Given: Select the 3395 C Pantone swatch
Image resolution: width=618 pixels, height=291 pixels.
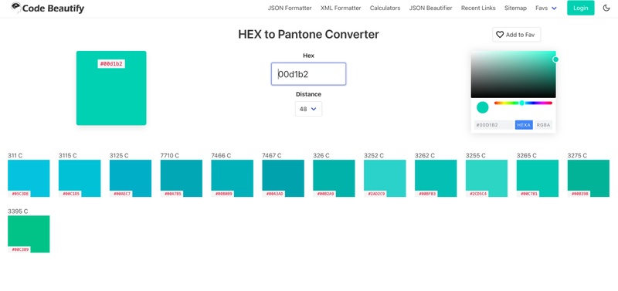Looking at the screenshot, I should tap(29, 234).
